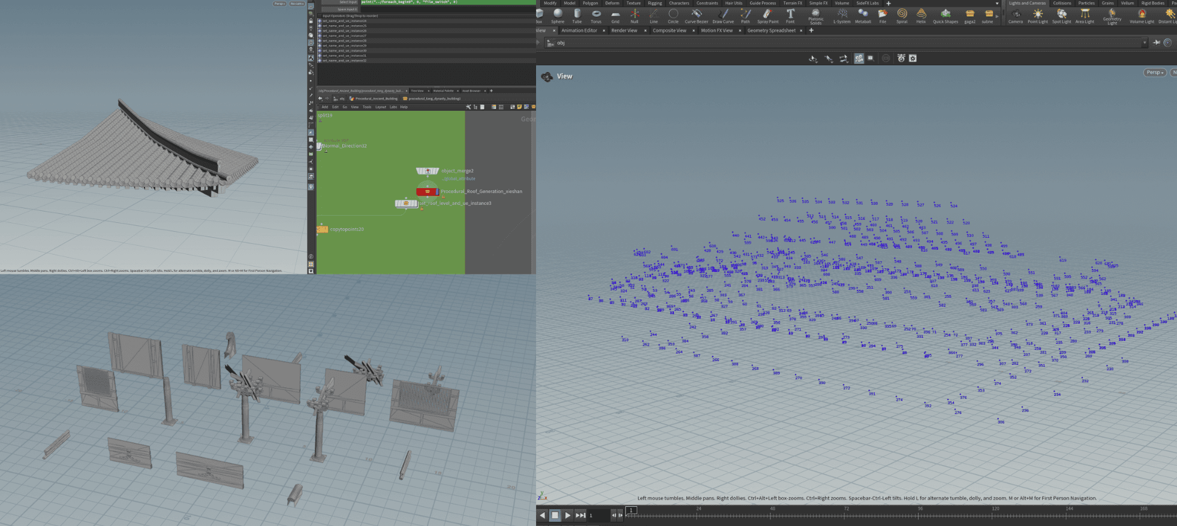This screenshot has width=1177, height=526.
Task: Select the Line shelf tool
Action: pos(654,16)
